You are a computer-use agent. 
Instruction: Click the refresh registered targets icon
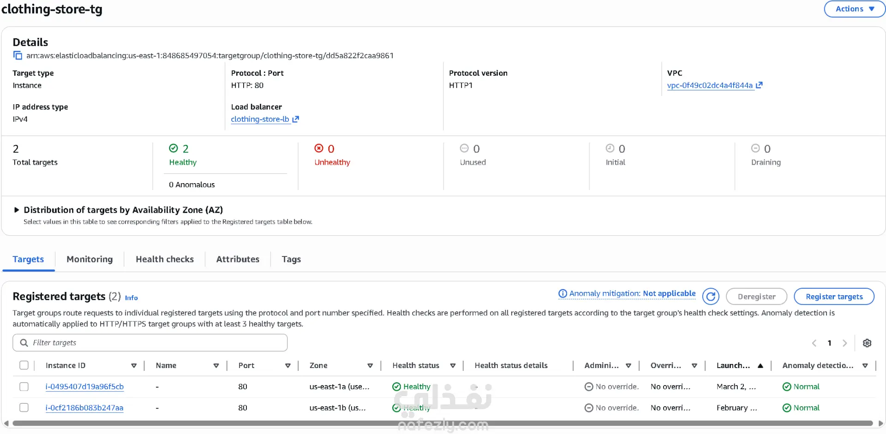coord(711,297)
